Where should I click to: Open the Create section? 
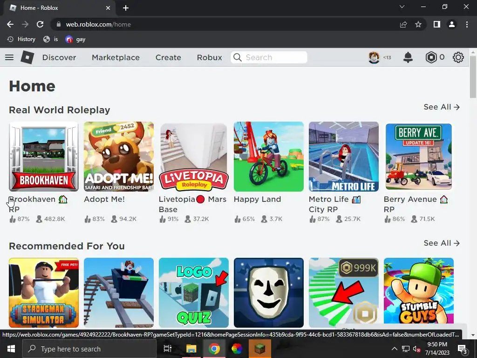pos(168,57)
